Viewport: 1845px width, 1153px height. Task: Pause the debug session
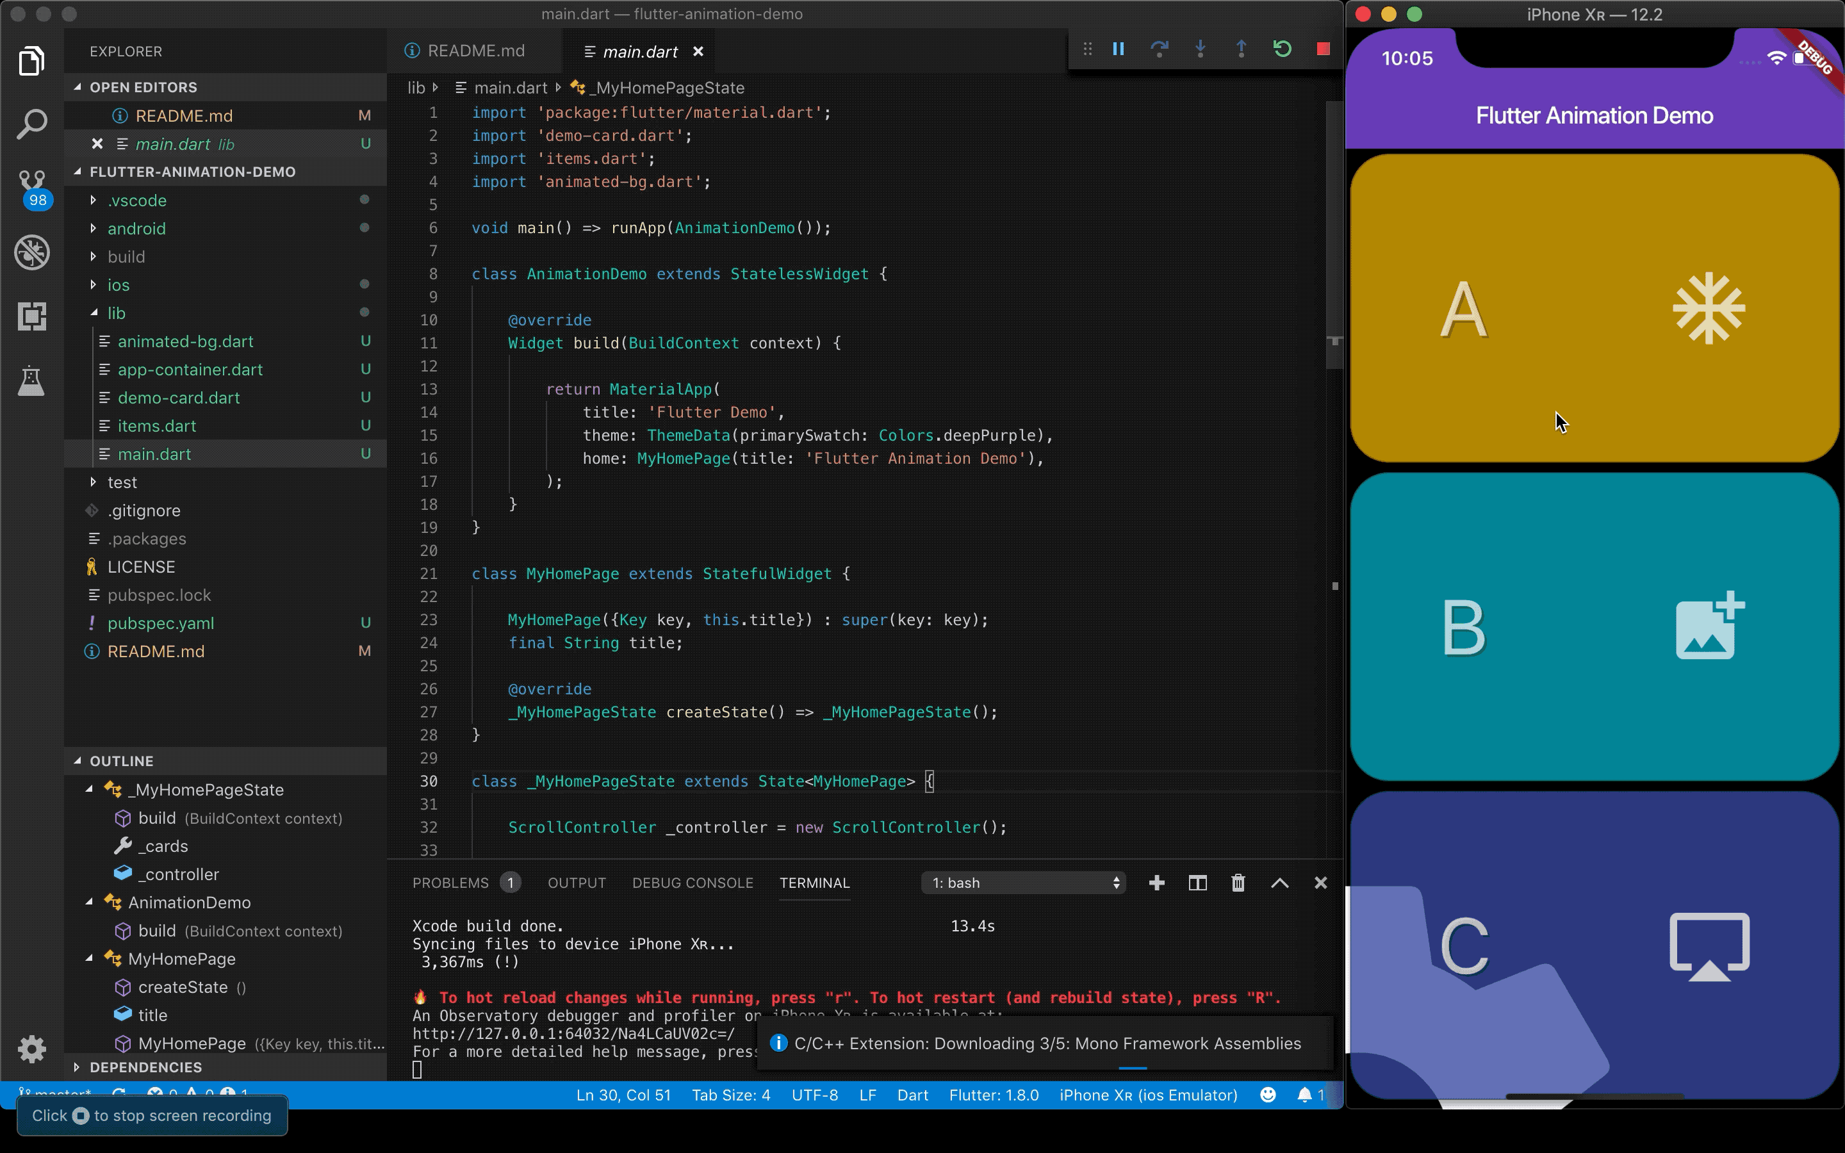[1119, 49]
